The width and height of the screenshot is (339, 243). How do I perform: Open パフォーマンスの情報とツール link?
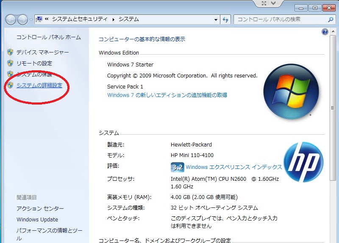50,235
